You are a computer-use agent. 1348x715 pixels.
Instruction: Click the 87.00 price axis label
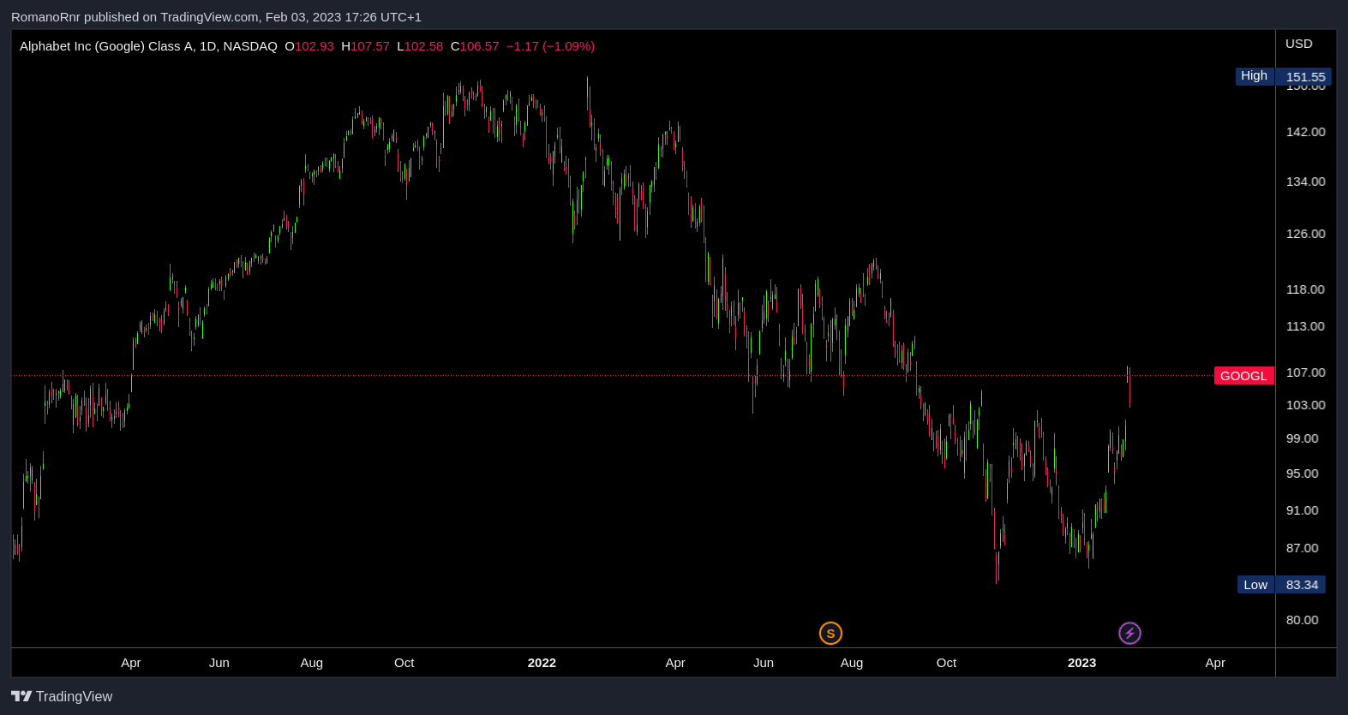[x=1302, y=548]
